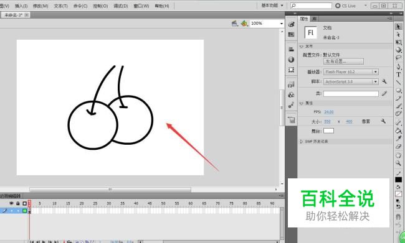This screenshot has width=405, height=243.
Task: Select the Pencil tool
Action: (x=398, y=98)
